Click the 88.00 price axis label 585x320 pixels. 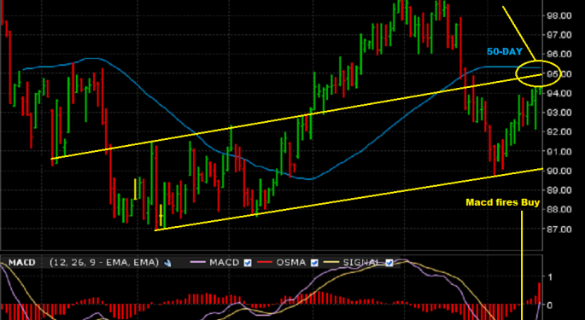point(559,210)
